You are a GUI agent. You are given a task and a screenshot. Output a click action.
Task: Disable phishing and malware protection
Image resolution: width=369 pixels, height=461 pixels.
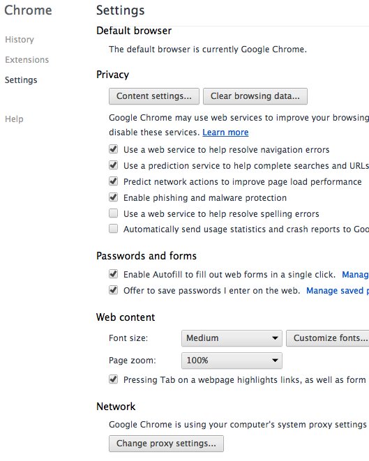pyautogui.click(x=113, y=197)
